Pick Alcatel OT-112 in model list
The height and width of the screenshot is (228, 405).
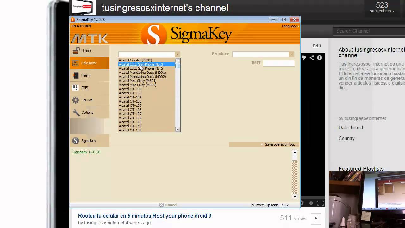pos(146,118)
